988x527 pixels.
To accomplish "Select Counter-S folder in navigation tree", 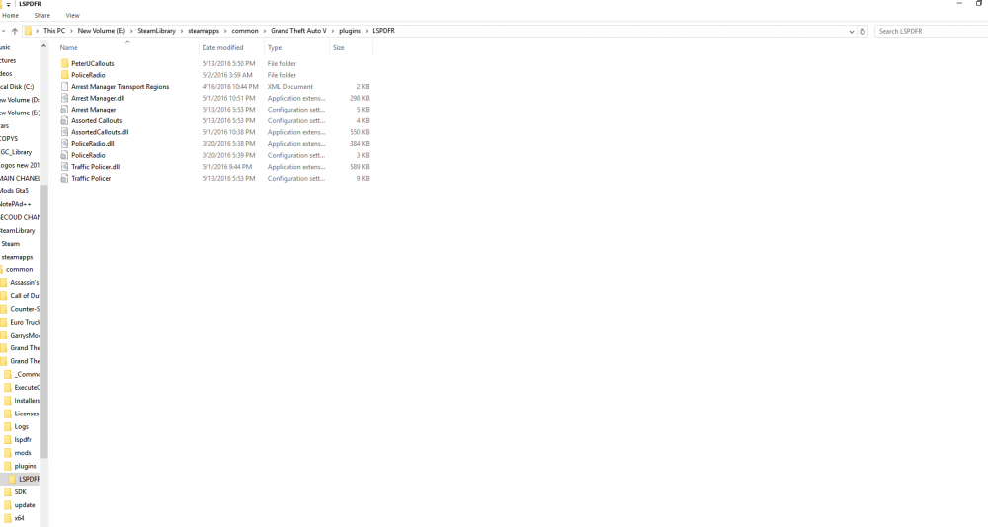I will click(25, 309).
